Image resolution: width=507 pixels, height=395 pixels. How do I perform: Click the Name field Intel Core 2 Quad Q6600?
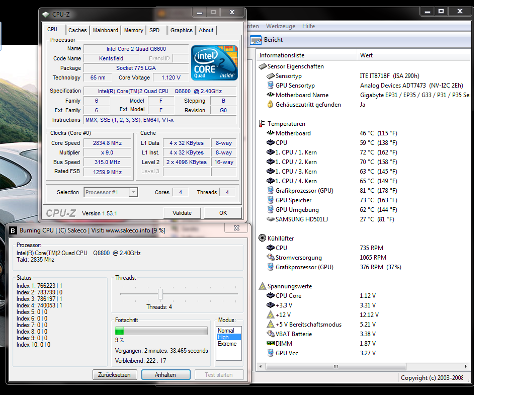(136, 49)
